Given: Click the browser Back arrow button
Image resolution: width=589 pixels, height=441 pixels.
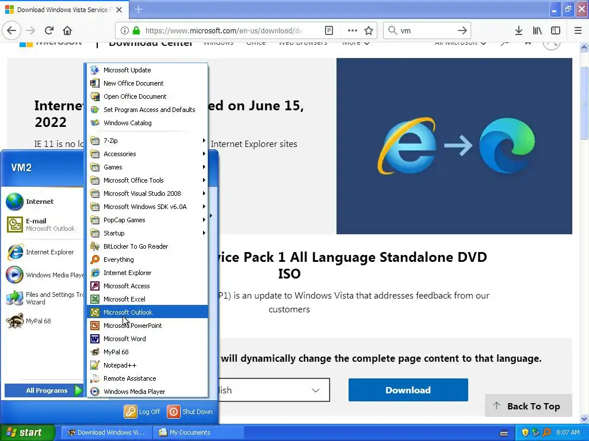Looking at the screenshot, I should click(x=12, y=30).
